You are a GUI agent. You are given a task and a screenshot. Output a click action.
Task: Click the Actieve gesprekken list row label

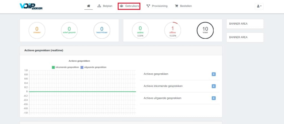point(156,74)
